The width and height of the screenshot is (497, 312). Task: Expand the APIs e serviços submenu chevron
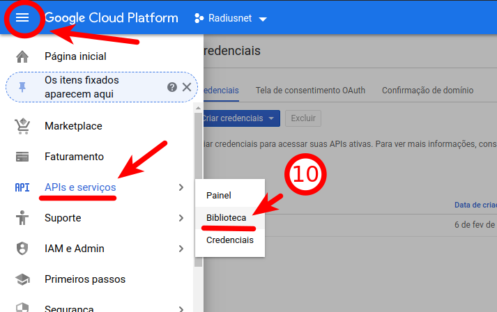181,187
